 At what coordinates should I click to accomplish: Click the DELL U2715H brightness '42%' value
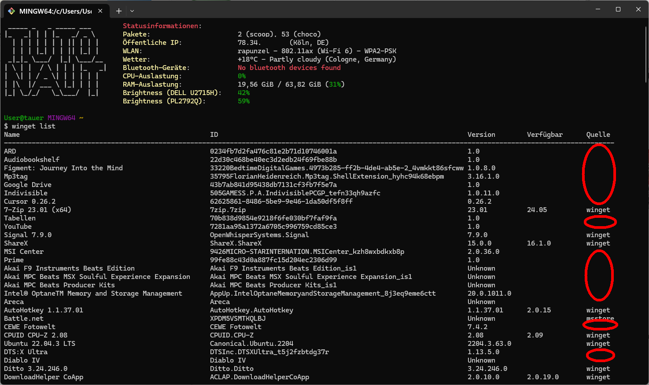tap(243, 93)
